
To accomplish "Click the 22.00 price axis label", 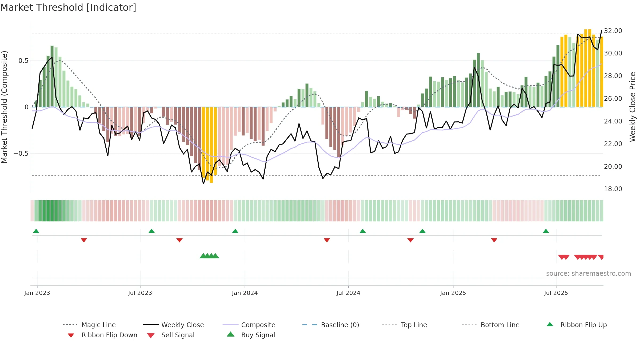I will (x=613, y=144).
